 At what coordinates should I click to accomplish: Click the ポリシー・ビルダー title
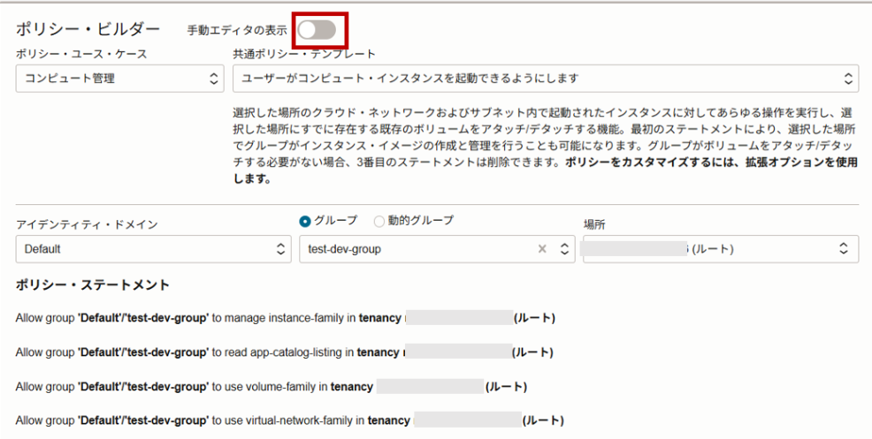88,29
